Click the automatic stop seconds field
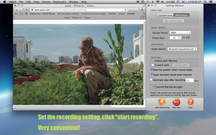This screenshot has height=135, width=216. 190,80
